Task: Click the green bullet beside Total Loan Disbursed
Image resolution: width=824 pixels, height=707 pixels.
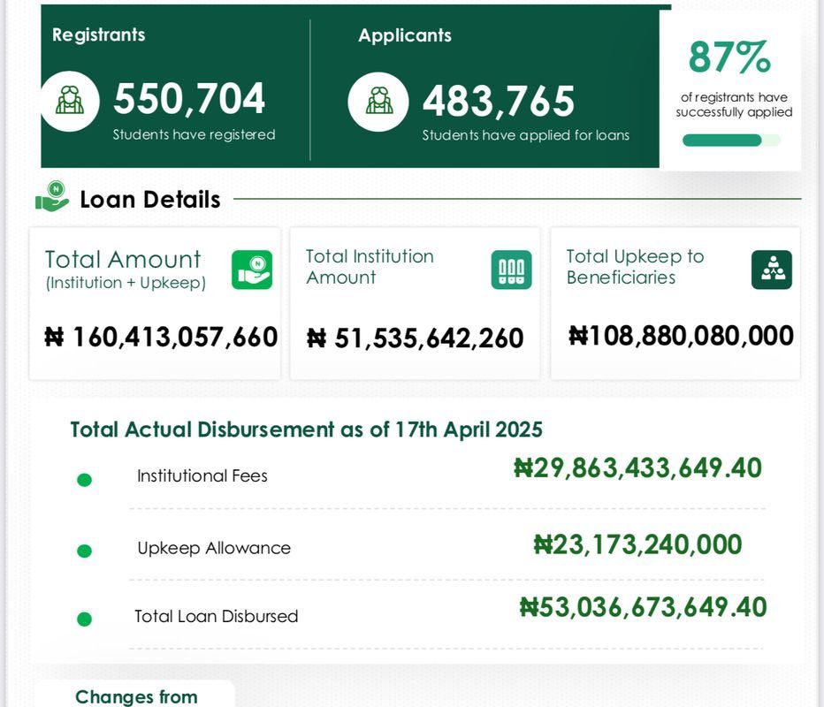Action: 84,619
